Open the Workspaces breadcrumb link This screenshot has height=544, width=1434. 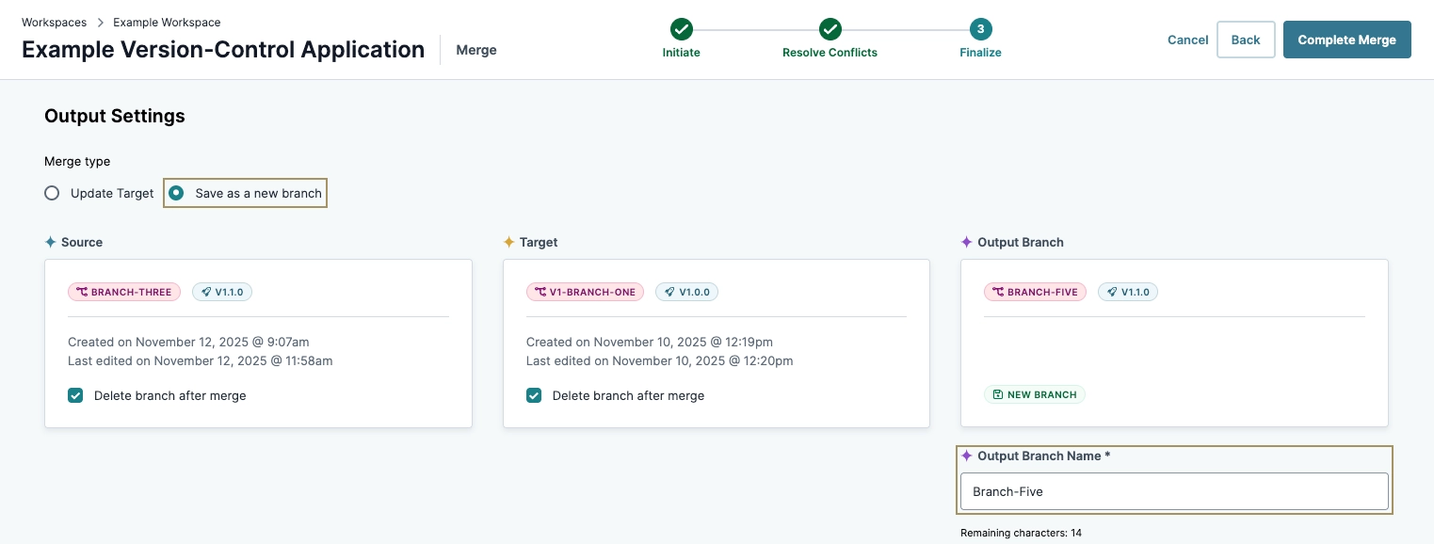click(x=54, y=22)
